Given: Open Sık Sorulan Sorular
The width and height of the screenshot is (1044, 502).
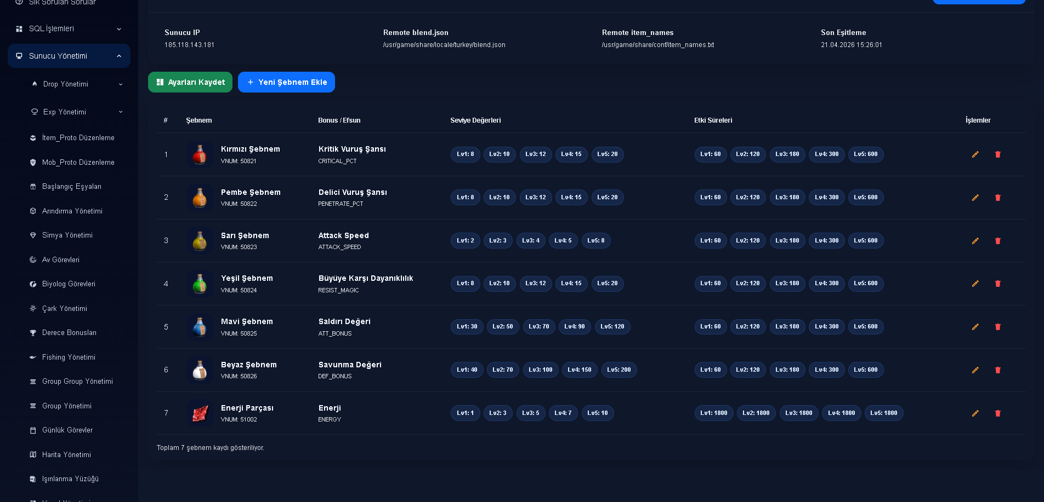Looking at the screenshot, I should coord(62,3).
